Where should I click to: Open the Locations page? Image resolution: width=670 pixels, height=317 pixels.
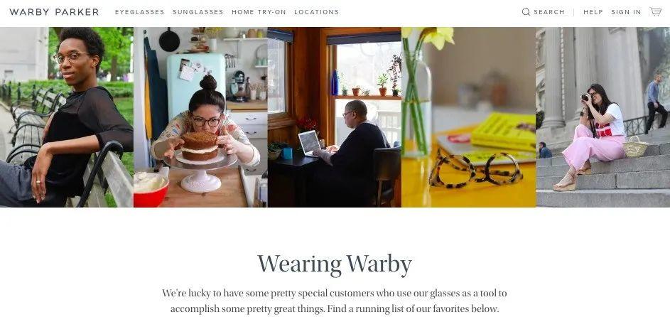point(317,12)
